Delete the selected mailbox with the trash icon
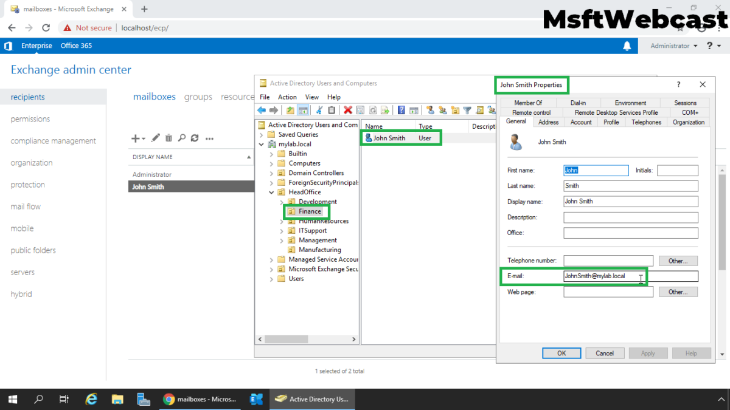This screenshot has width=730, height=410. point(169,138)
